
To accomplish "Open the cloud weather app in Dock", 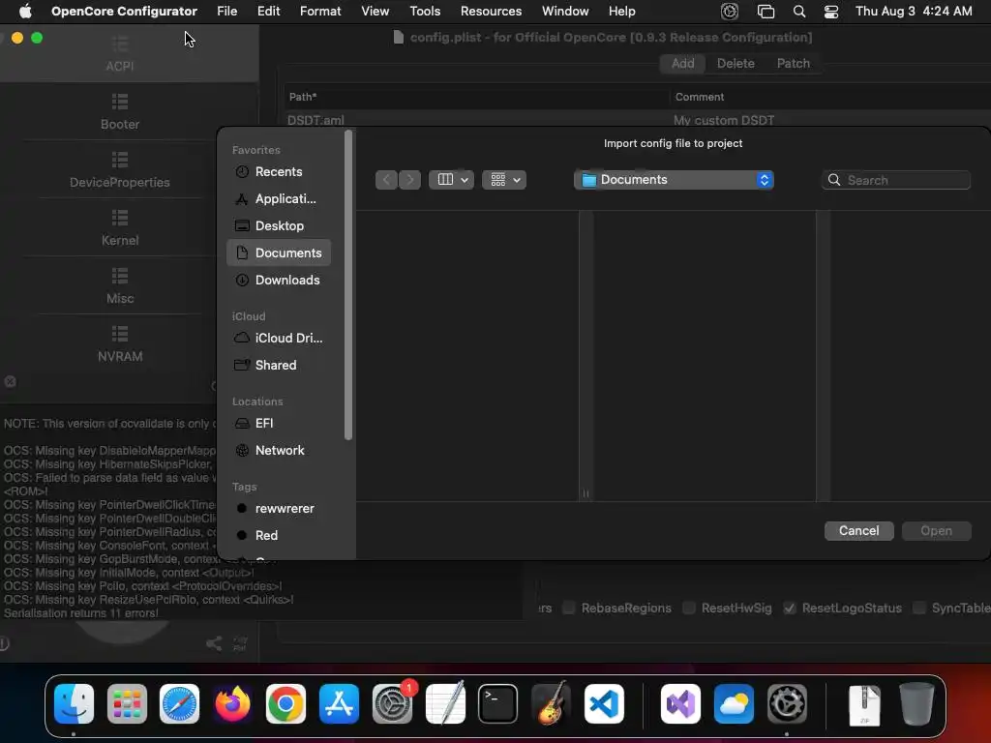I will (x=734, y=704).
